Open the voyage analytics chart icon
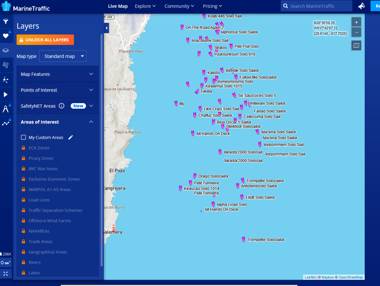The height and width of the screenshot is (286, 380). tap(6, 123)
